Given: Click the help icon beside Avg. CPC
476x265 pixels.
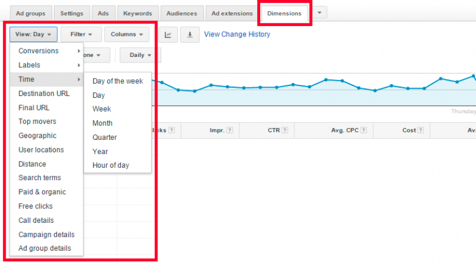Looking at the screenshot, I should coord(363,130).
